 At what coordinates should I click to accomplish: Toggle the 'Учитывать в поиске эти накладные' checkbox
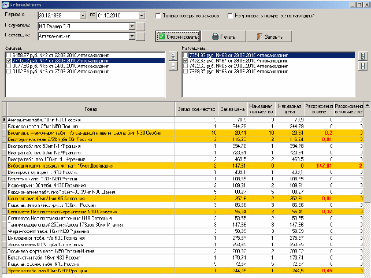(231, 16)
